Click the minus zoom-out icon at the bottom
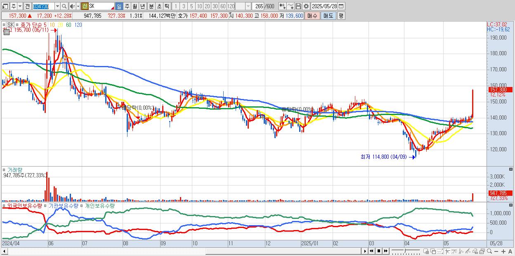This screenshot has width=515, height=256. tap(496, 251)
